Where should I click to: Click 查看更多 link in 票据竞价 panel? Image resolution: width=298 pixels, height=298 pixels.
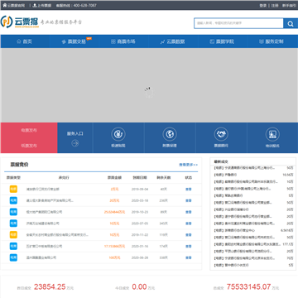coord(189,165)
